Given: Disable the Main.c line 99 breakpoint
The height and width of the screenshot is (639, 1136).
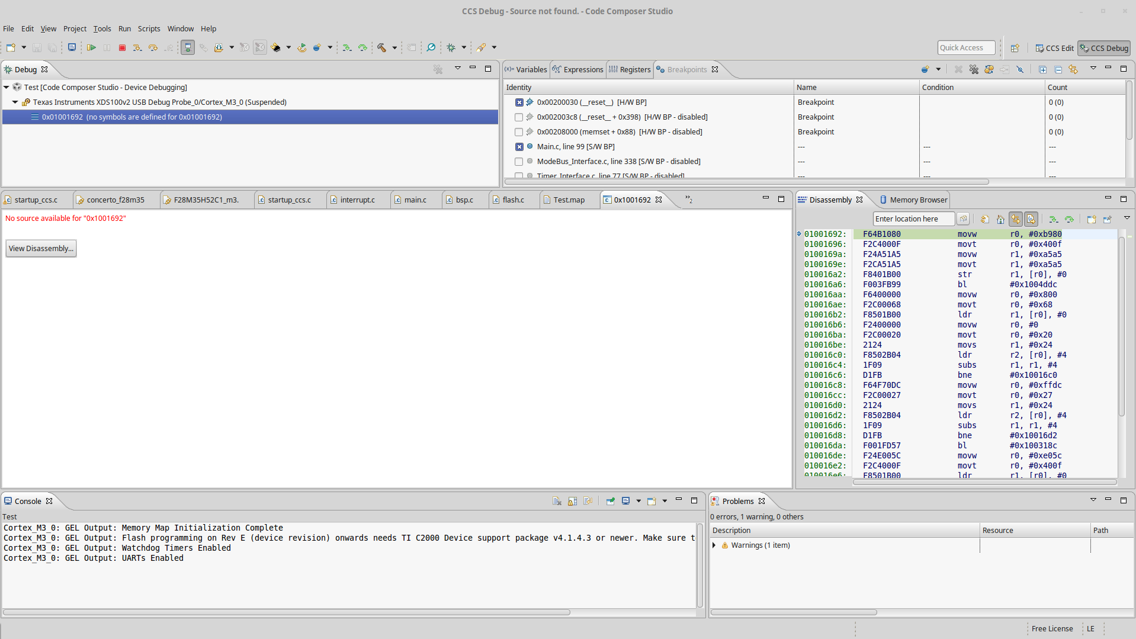Looking at the screenshot, I should click(519, 147).
